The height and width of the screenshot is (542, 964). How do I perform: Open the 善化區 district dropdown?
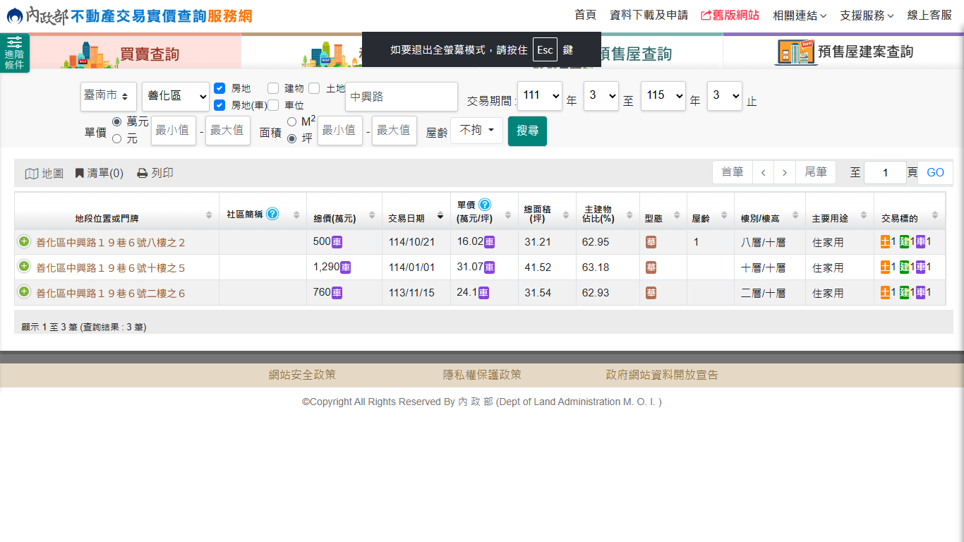point(175,96)
